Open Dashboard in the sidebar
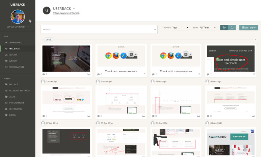This screenshot has width=261, height=157. click(15, 42)
